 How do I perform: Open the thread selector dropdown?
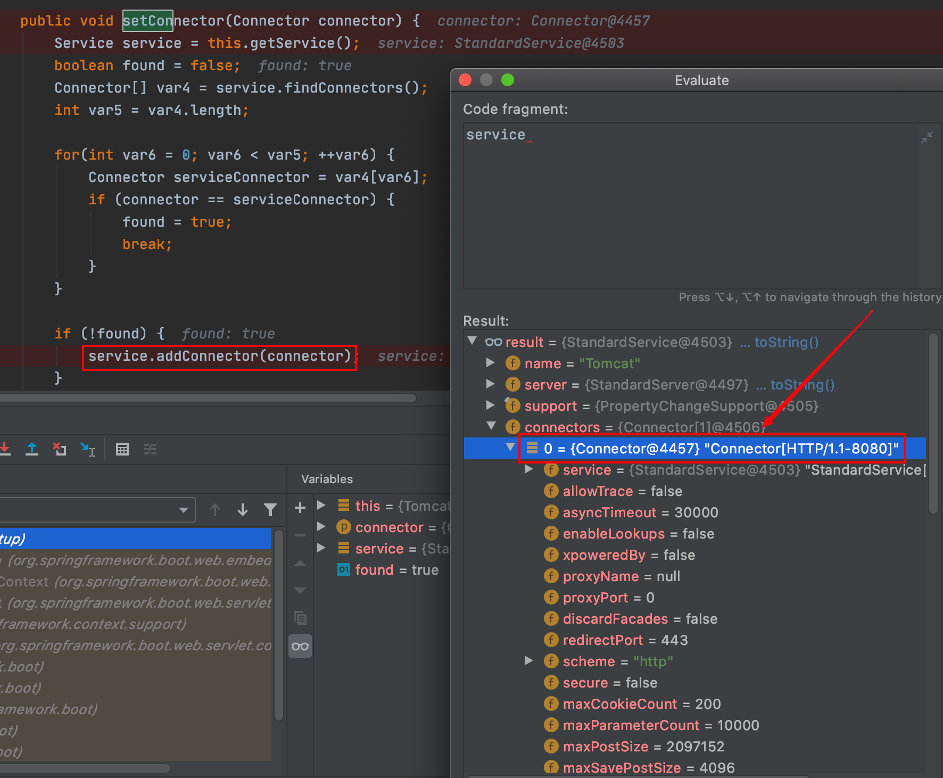coord(183,510)
